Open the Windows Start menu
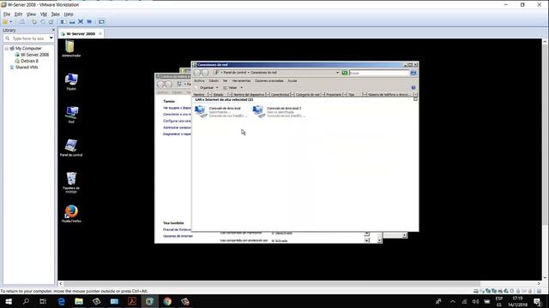This screenshot has width=549, height=308. pyautogui.click(x=9, y=301)
